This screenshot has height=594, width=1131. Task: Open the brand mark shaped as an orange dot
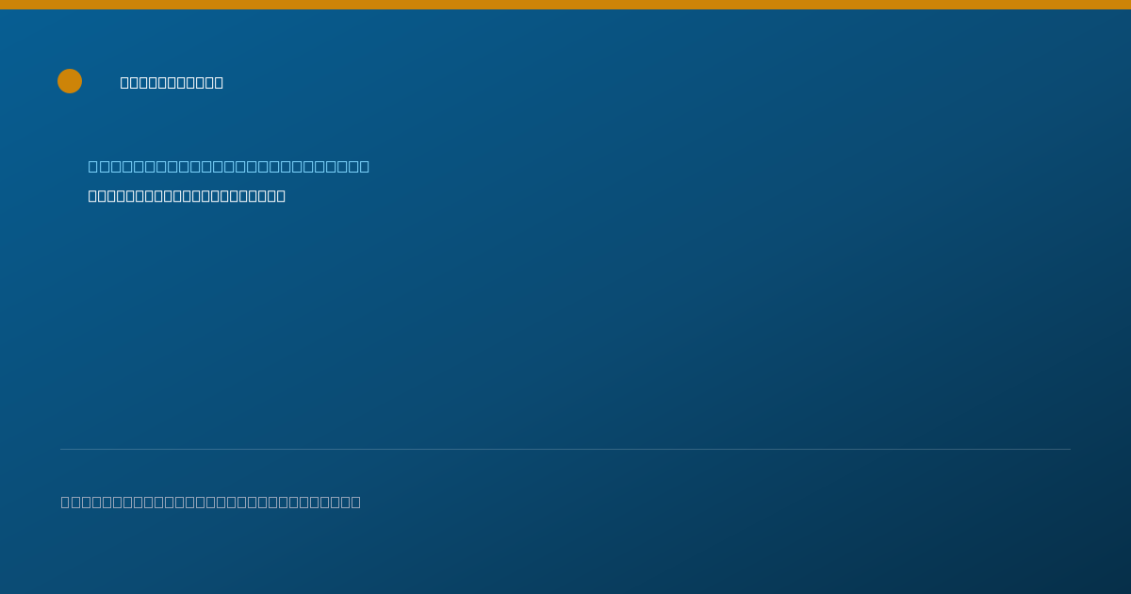[70, 81]
